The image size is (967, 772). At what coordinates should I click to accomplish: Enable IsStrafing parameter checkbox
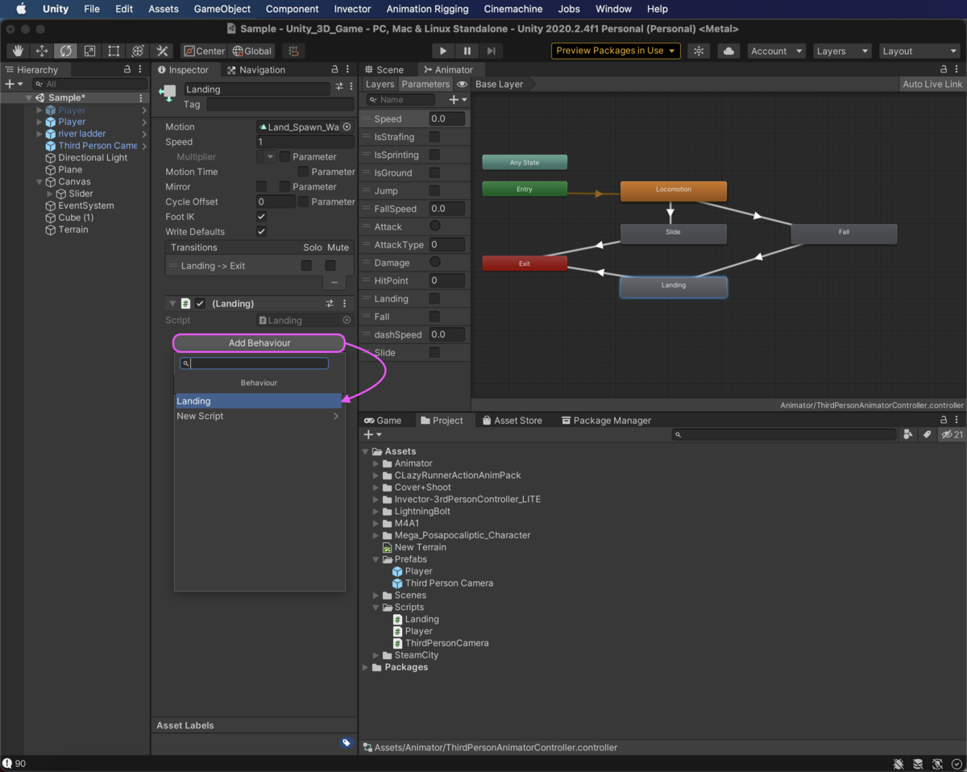pyautogui.click(x=434, y=137)
